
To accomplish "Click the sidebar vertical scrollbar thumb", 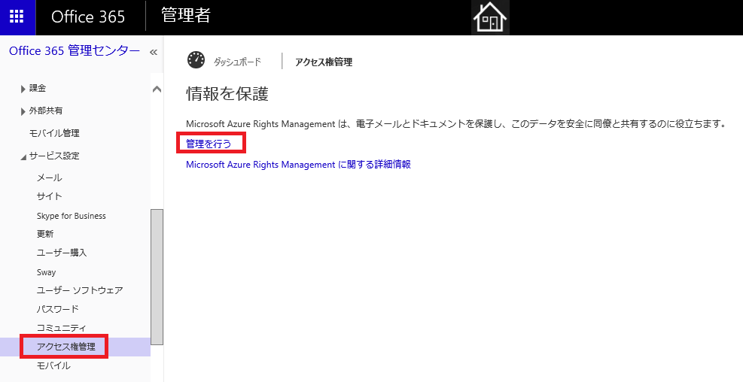I will 157,276.
